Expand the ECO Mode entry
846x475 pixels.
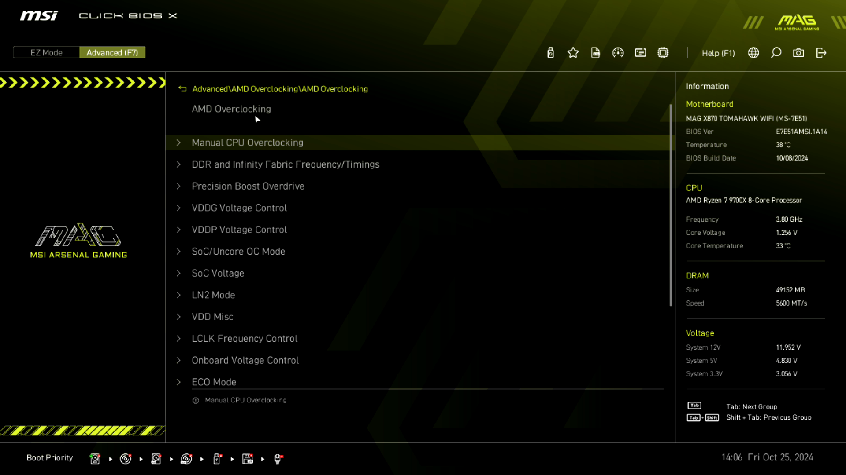click(214, 382)
